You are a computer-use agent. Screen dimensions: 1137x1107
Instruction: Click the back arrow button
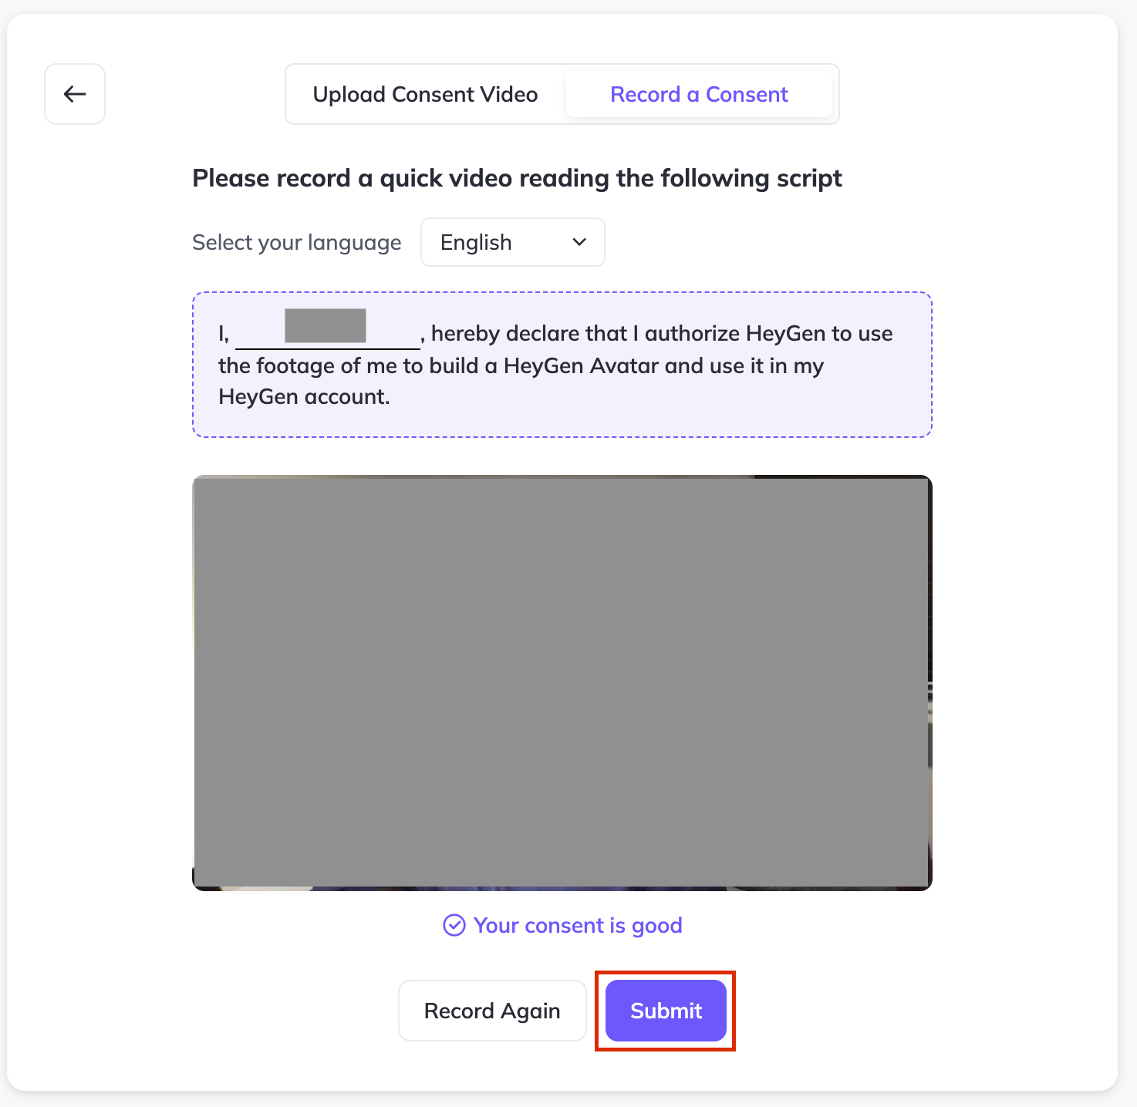pos(75,94)
